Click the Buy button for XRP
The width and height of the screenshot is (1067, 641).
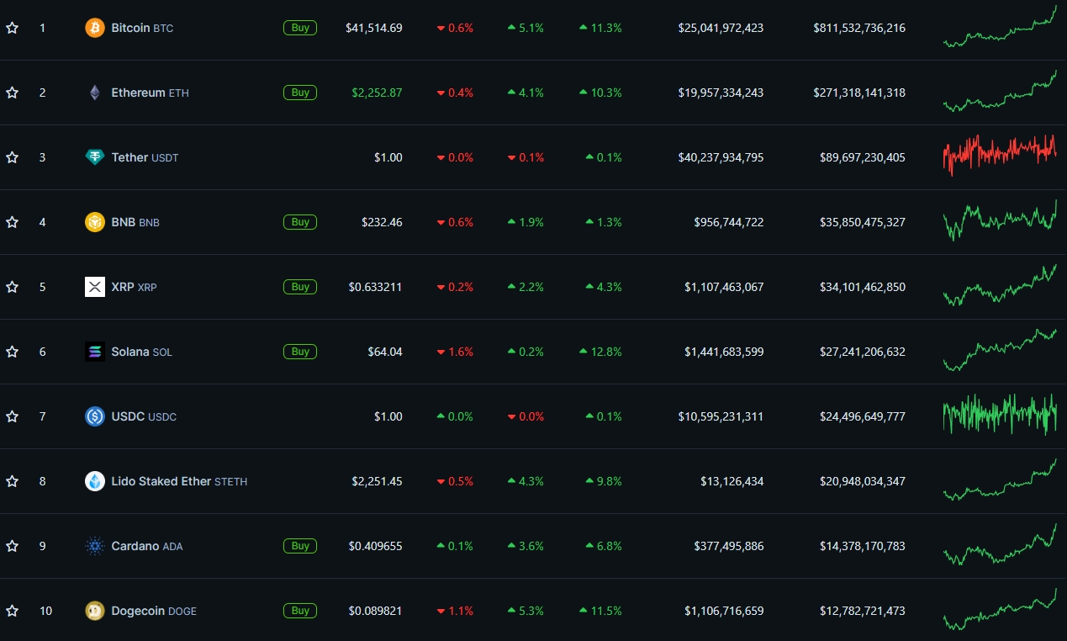tap(300, 287)
